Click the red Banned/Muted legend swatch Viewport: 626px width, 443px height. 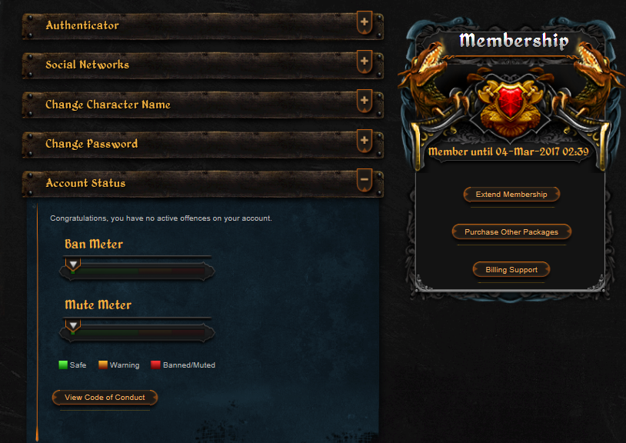click(x=155, y=365)
